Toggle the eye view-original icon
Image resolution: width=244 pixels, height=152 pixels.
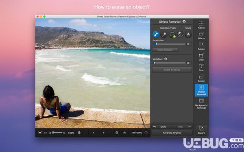click(x=125, y=133)
